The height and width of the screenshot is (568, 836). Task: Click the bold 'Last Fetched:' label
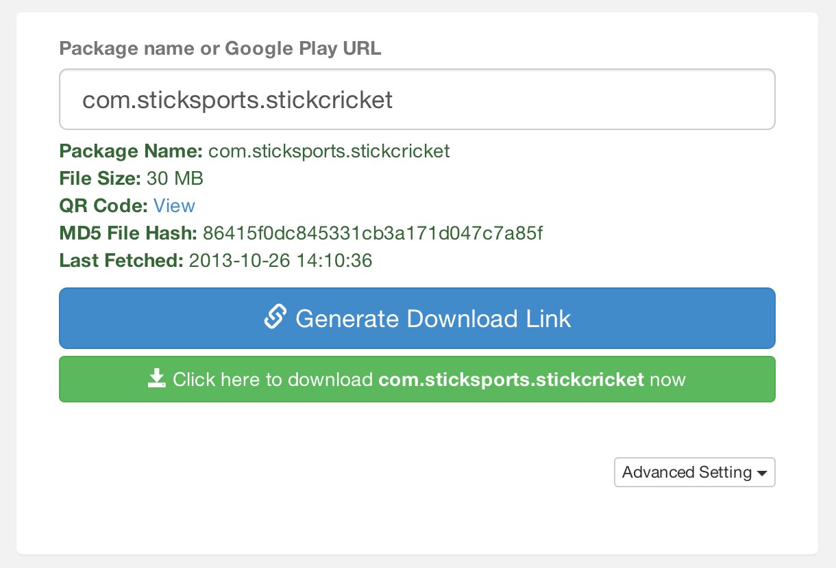[121, 261]
